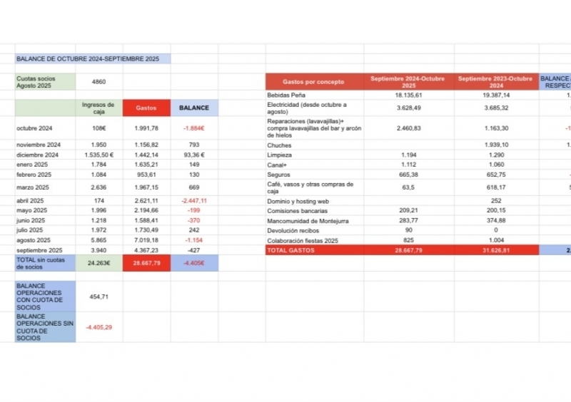Click the red 'TOTAL GASTOS' label cell

click(313, 251)
